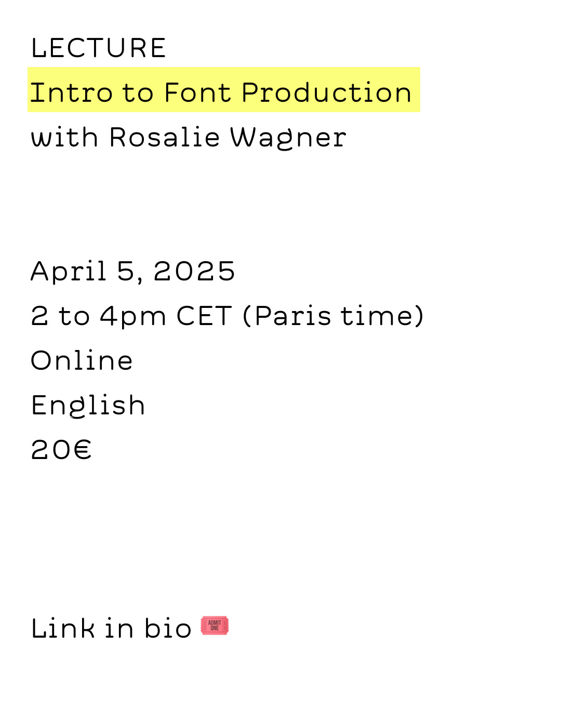Click the word Font in the title

(197, 93)
